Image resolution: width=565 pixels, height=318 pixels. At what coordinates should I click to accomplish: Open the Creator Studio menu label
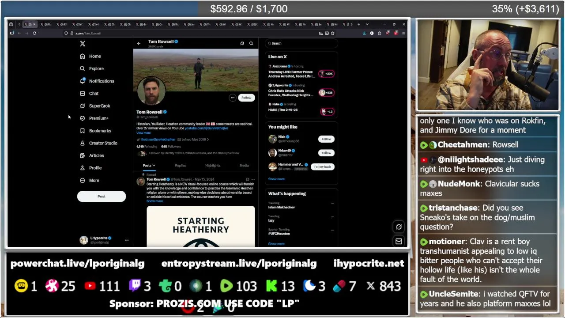pos(103,143)
